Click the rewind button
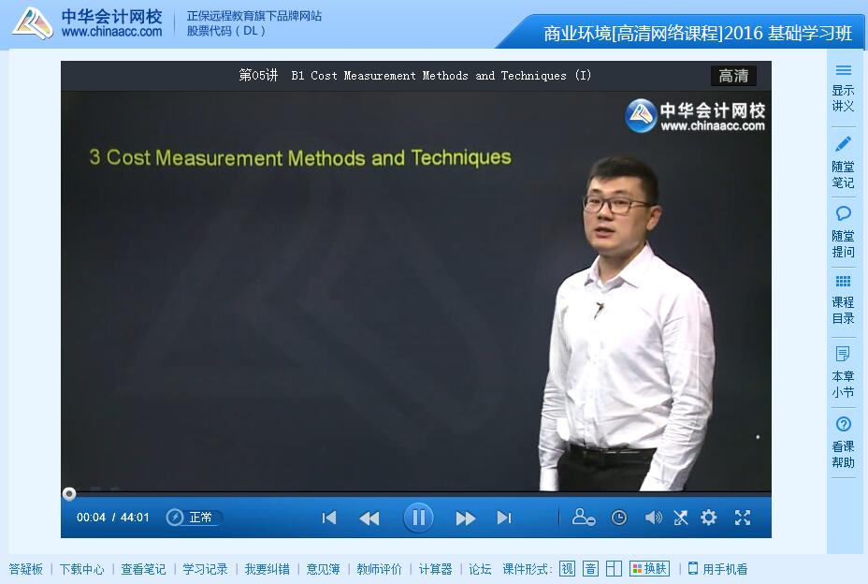Screen dimensions: 868x584 point(369,518)
